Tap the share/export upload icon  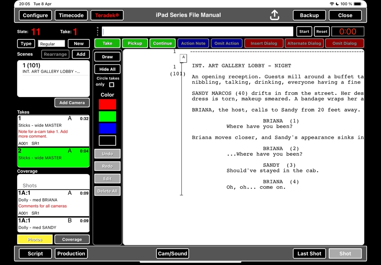pyautogui.click(x=275, y=15)
